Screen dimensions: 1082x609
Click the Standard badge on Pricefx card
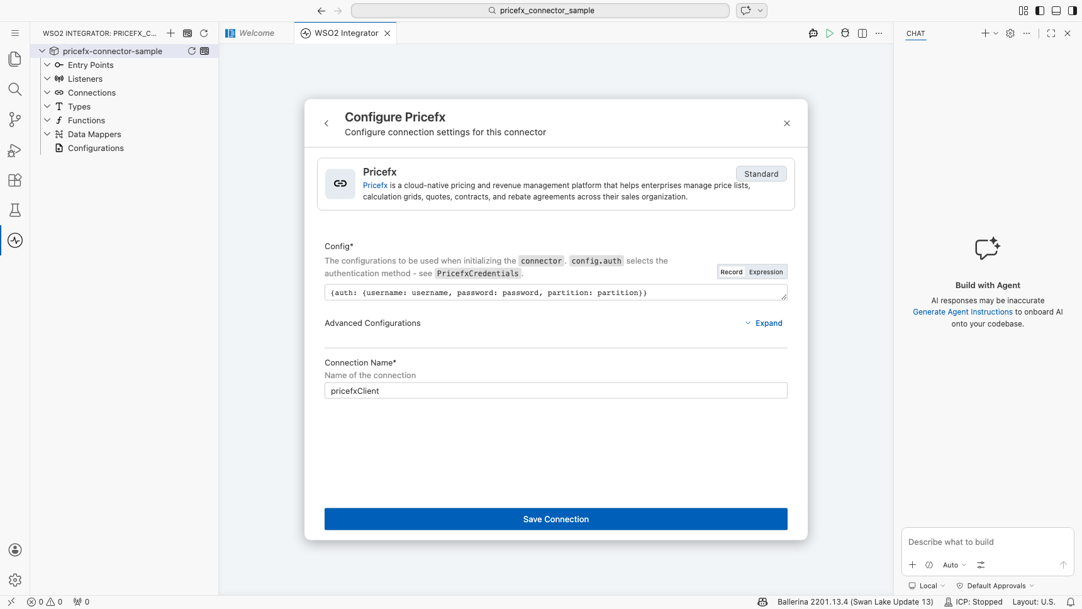click(761, 174)
